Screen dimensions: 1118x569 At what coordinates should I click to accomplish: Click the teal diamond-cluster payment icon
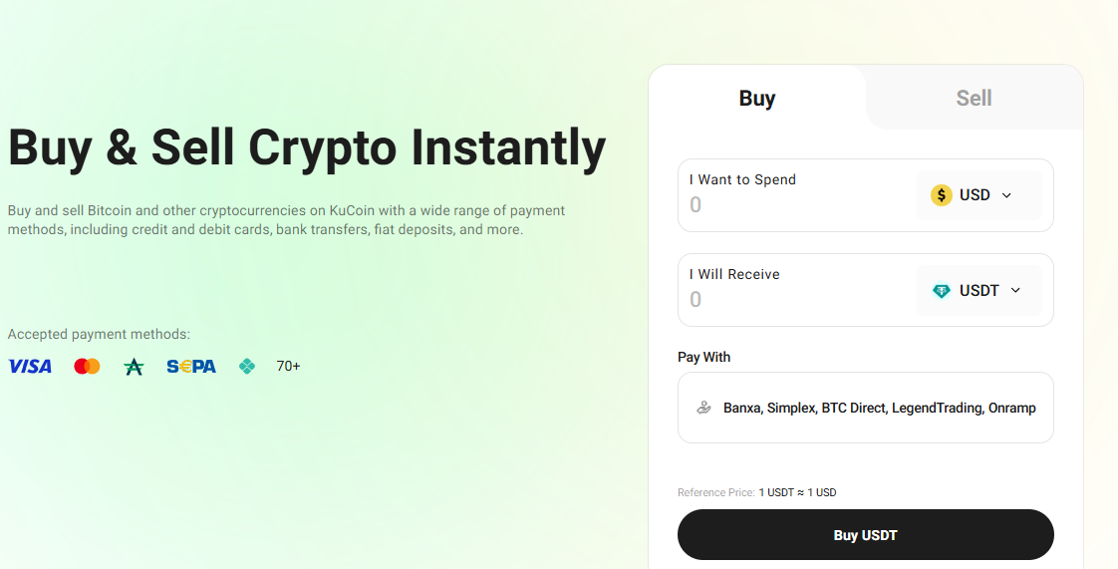coord(247,367)
